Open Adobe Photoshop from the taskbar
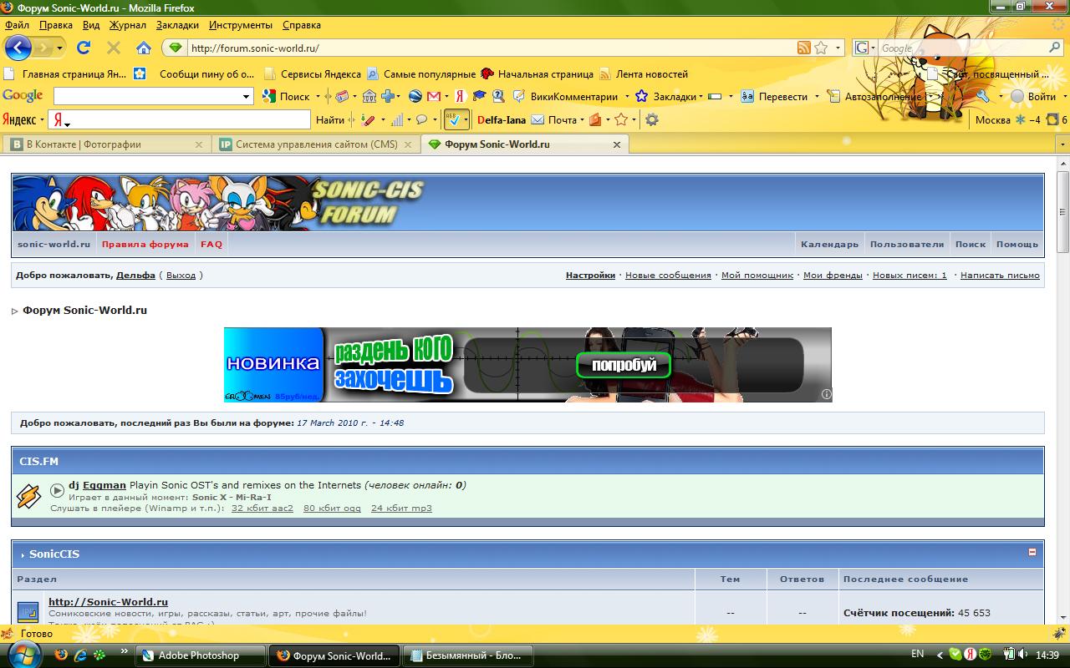 coord(199,655)
